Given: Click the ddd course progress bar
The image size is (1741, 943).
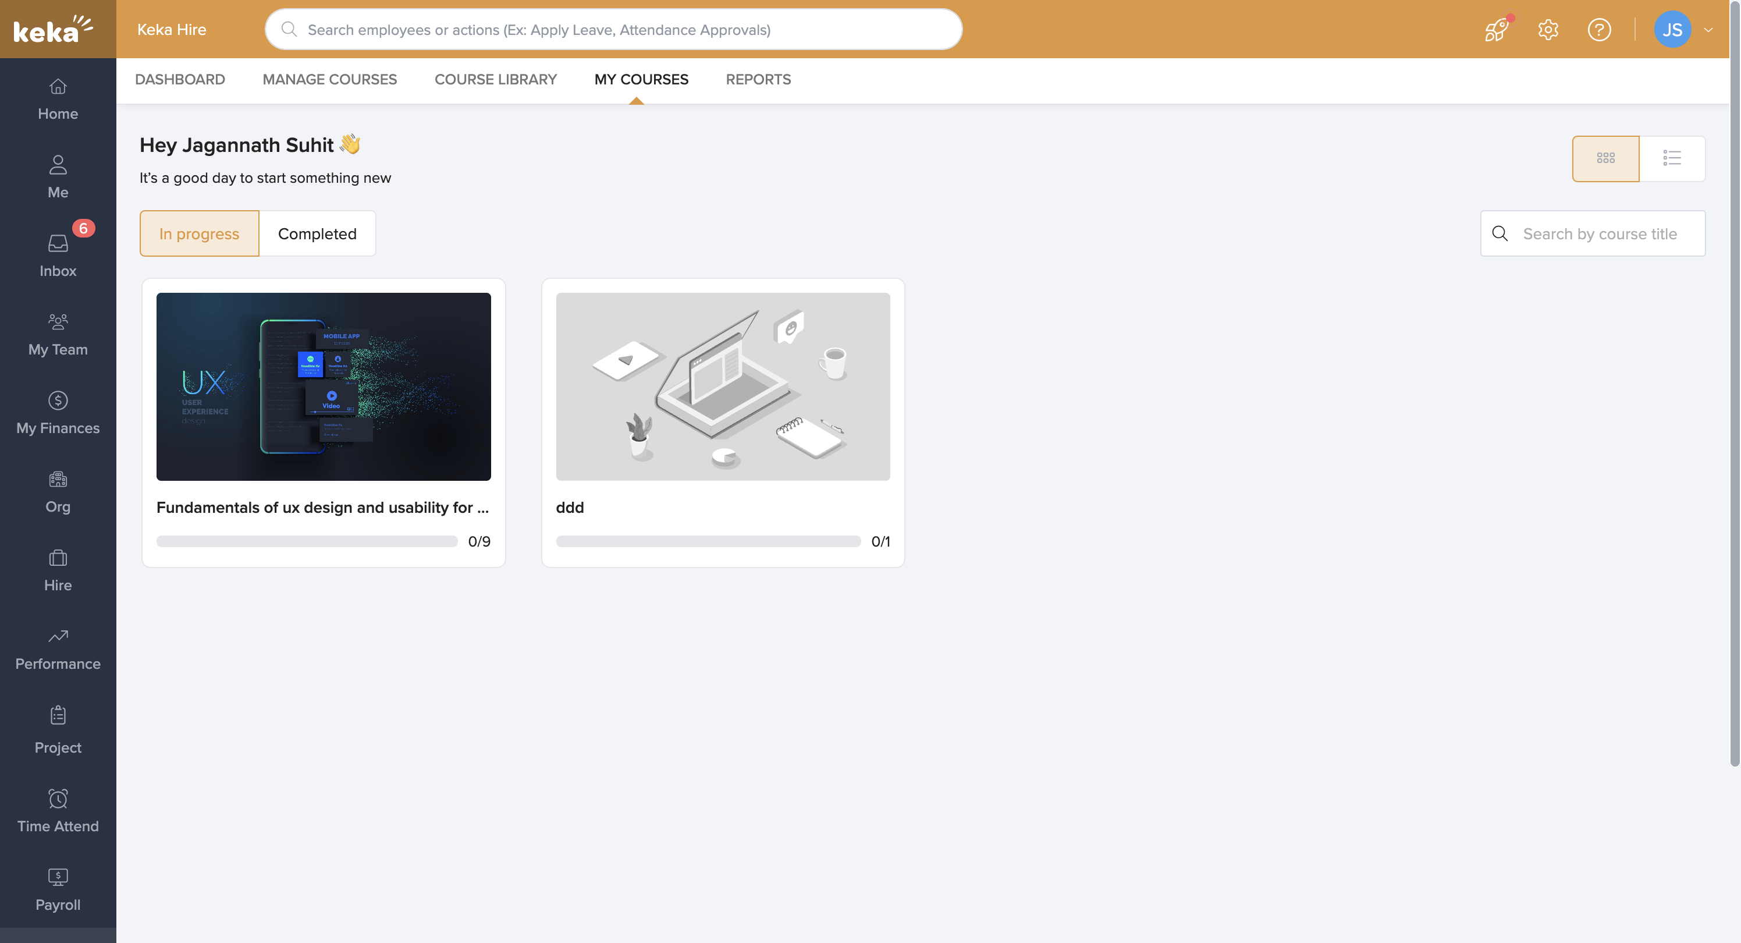Looking at the screenshot, I should (708, 541).
